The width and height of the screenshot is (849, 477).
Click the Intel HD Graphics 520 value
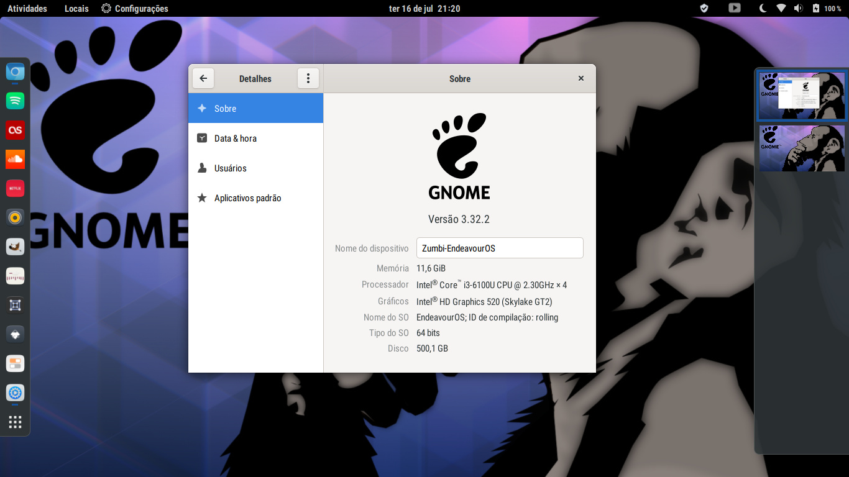click(484, 301)
